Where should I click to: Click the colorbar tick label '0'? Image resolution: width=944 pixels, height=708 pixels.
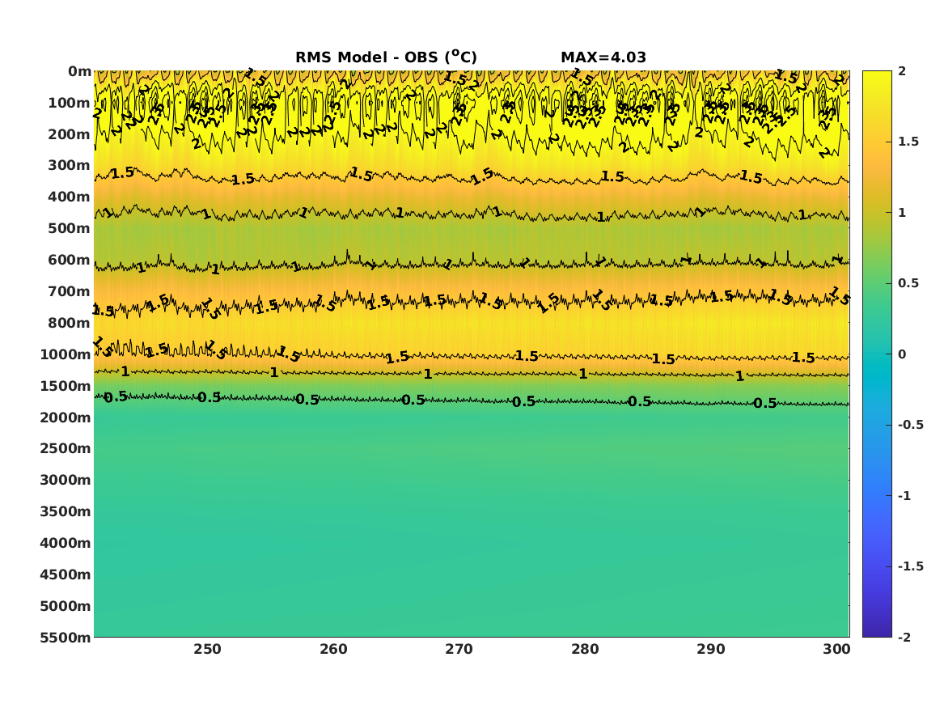(x=902, y=354)
